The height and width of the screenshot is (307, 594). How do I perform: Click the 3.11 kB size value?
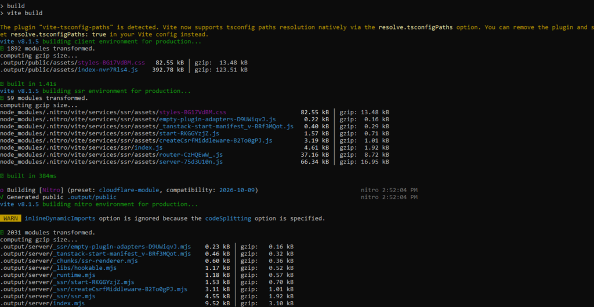[217, 289]
